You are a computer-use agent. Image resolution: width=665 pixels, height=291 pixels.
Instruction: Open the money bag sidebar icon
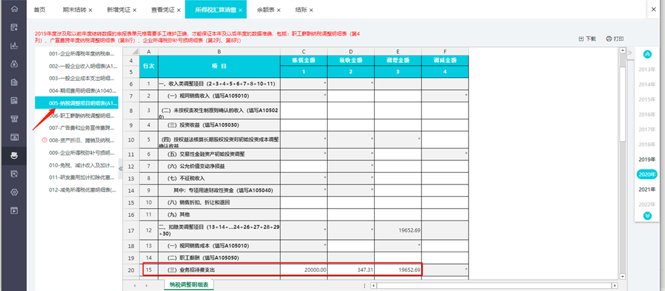(15, 64)
